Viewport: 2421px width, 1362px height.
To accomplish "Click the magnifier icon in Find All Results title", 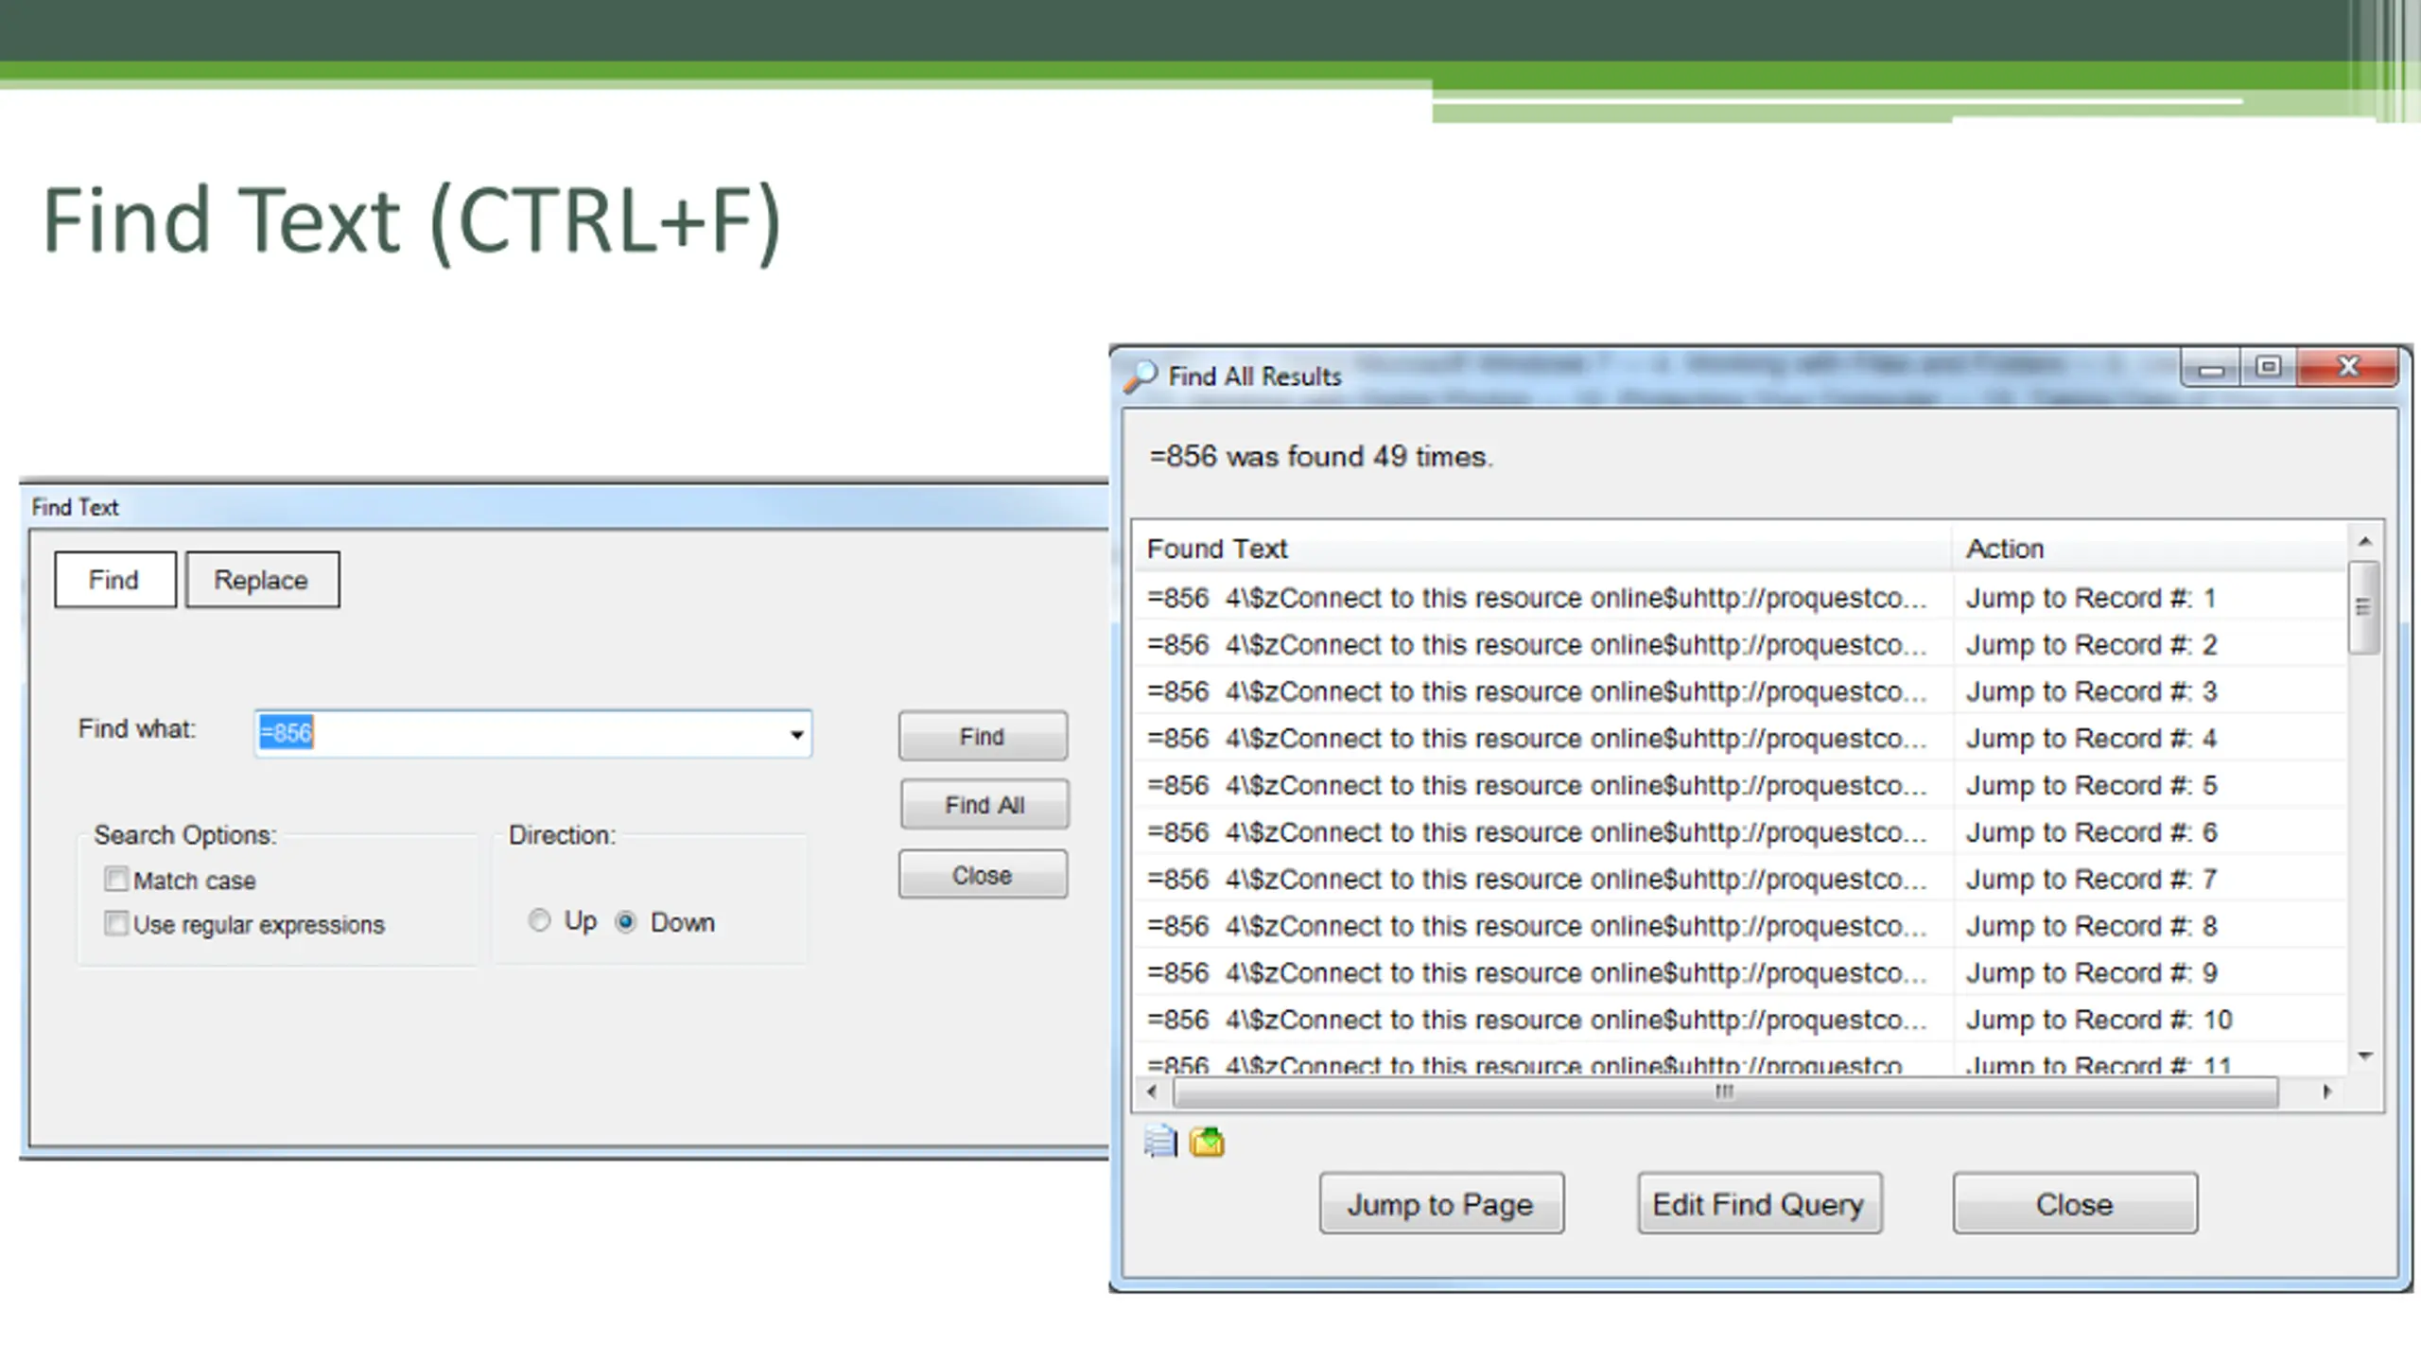I will pos(1141,376).
